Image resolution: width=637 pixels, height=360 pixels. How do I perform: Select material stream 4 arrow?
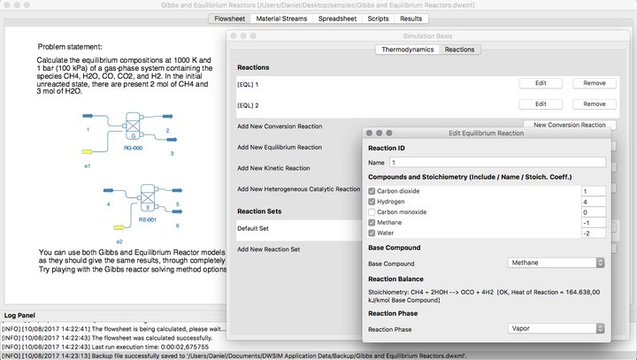tap(109, 190)
